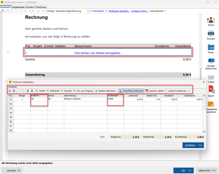Click the E-Mail envelope icon

click(211, 78)
